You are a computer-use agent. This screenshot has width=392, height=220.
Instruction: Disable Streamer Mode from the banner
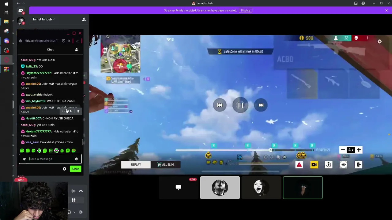pyautogui.click(x=245, y=10)
